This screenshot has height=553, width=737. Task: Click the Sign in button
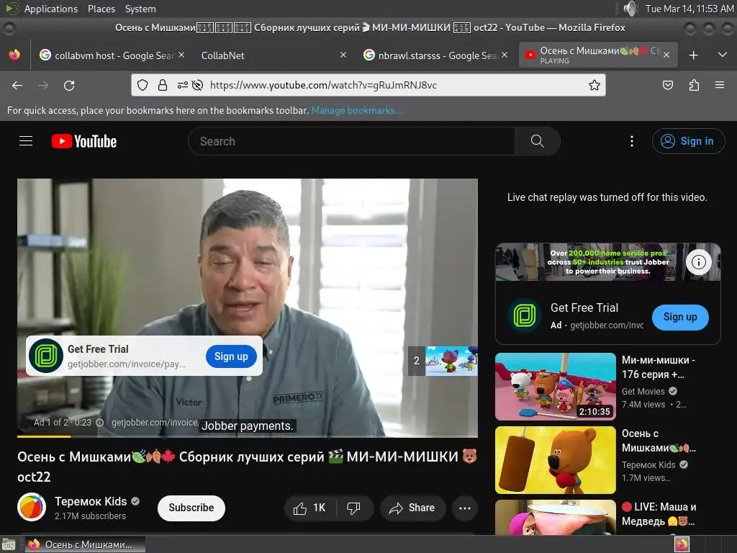688,141
